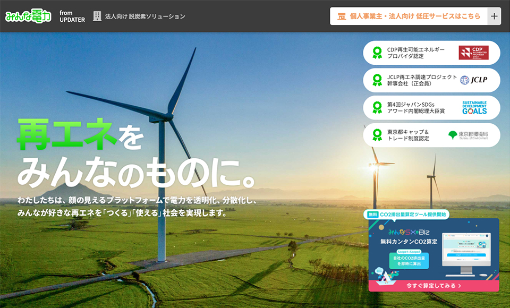Open 個人事業主・法人向け 低圧サービスはこちら link
Image resolution: width=510 pixels, height=308 pixels.
point(415,16)
